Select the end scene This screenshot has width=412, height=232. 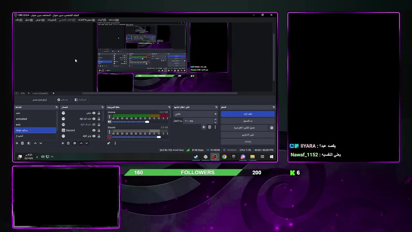35,125
